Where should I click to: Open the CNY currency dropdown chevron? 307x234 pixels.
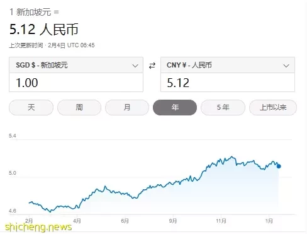click(286, 66)
